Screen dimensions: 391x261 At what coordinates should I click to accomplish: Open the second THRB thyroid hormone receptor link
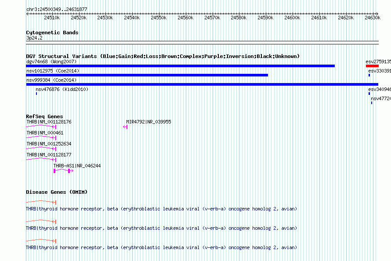(x=161, y=228)
